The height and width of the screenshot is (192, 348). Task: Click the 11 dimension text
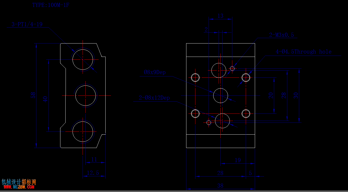pos(94,160)
